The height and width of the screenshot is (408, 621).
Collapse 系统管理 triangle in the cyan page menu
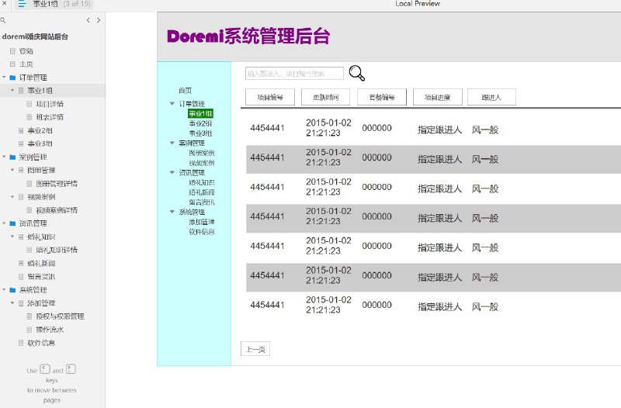click(172, 212)
